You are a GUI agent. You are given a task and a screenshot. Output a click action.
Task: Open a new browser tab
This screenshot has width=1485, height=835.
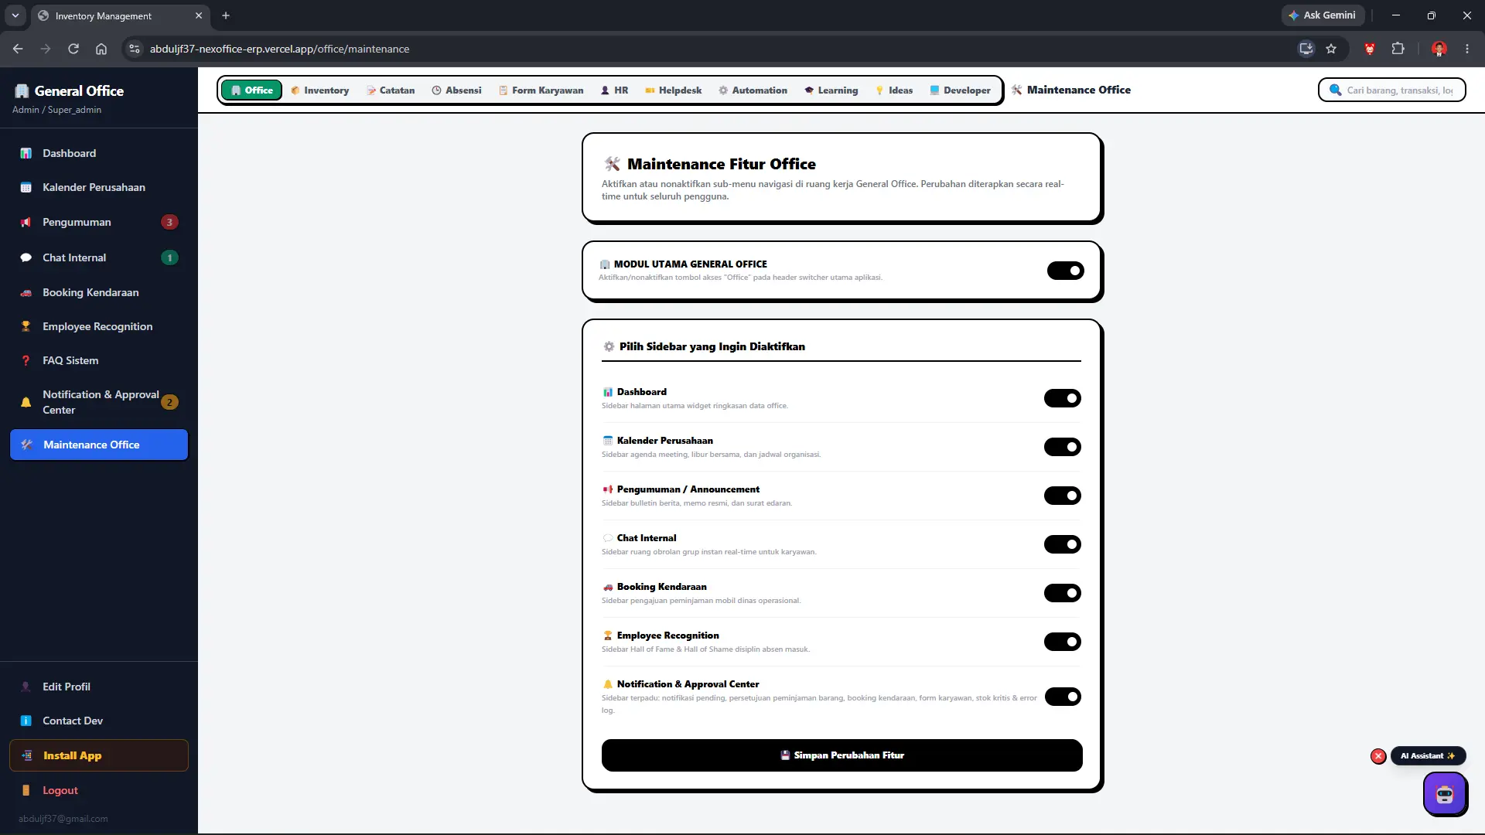[x=226, y=15]
